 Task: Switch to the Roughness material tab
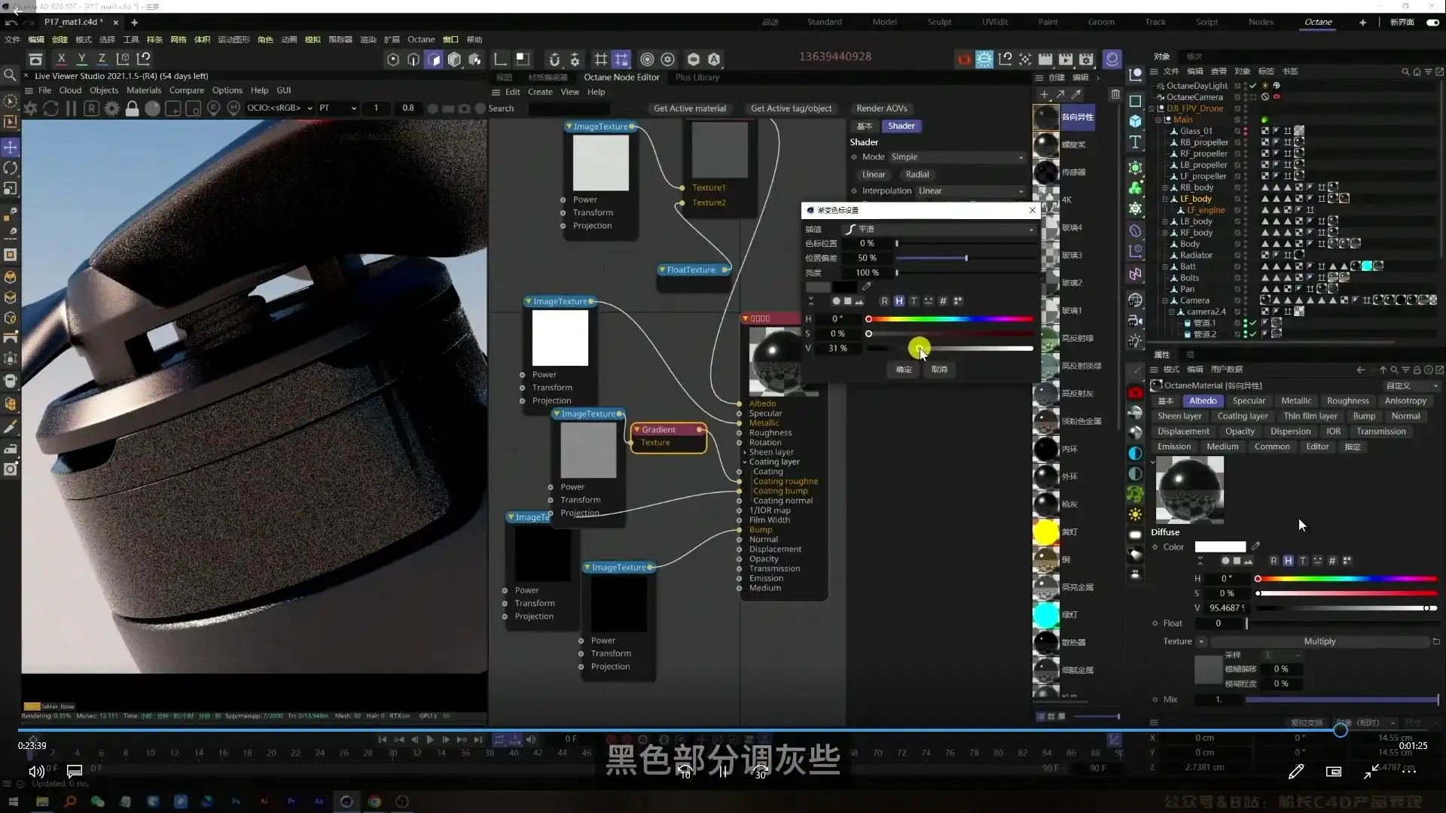[x=1347, y=401]
